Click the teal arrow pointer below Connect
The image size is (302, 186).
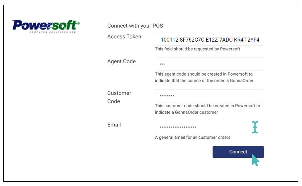255,160
